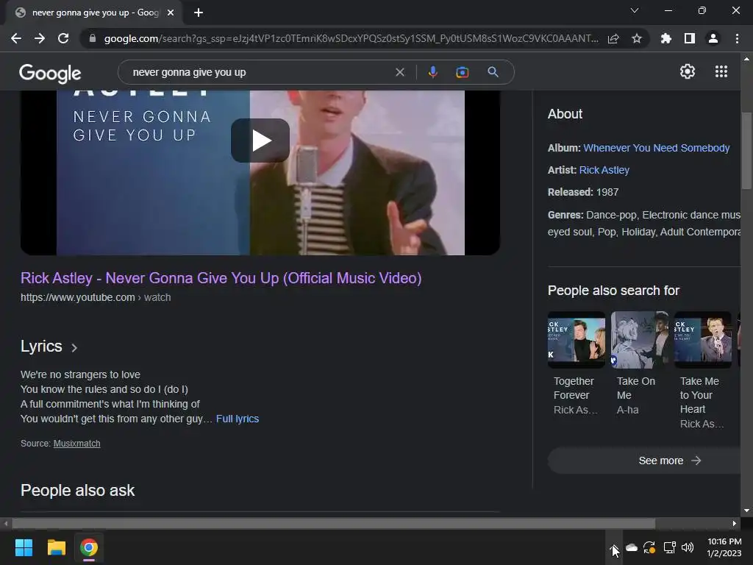The image size is (753, 565).
Task: Open Take Me to Your Heart thumbnail
Action: pyautogui.click(x=703, y=340)
